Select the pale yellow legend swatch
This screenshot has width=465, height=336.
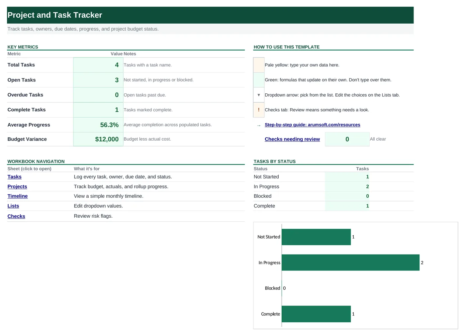pyautogui.click(x=259, y=65)
